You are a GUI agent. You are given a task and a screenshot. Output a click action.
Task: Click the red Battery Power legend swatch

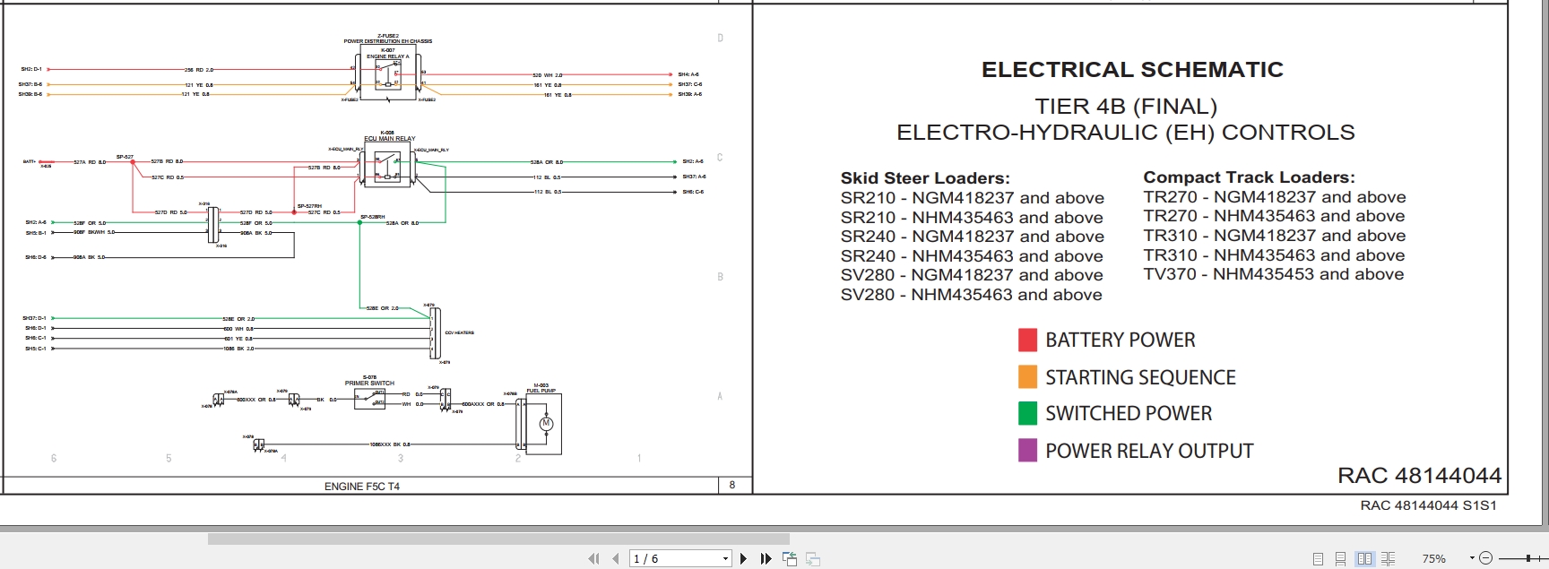(1027, 340)
